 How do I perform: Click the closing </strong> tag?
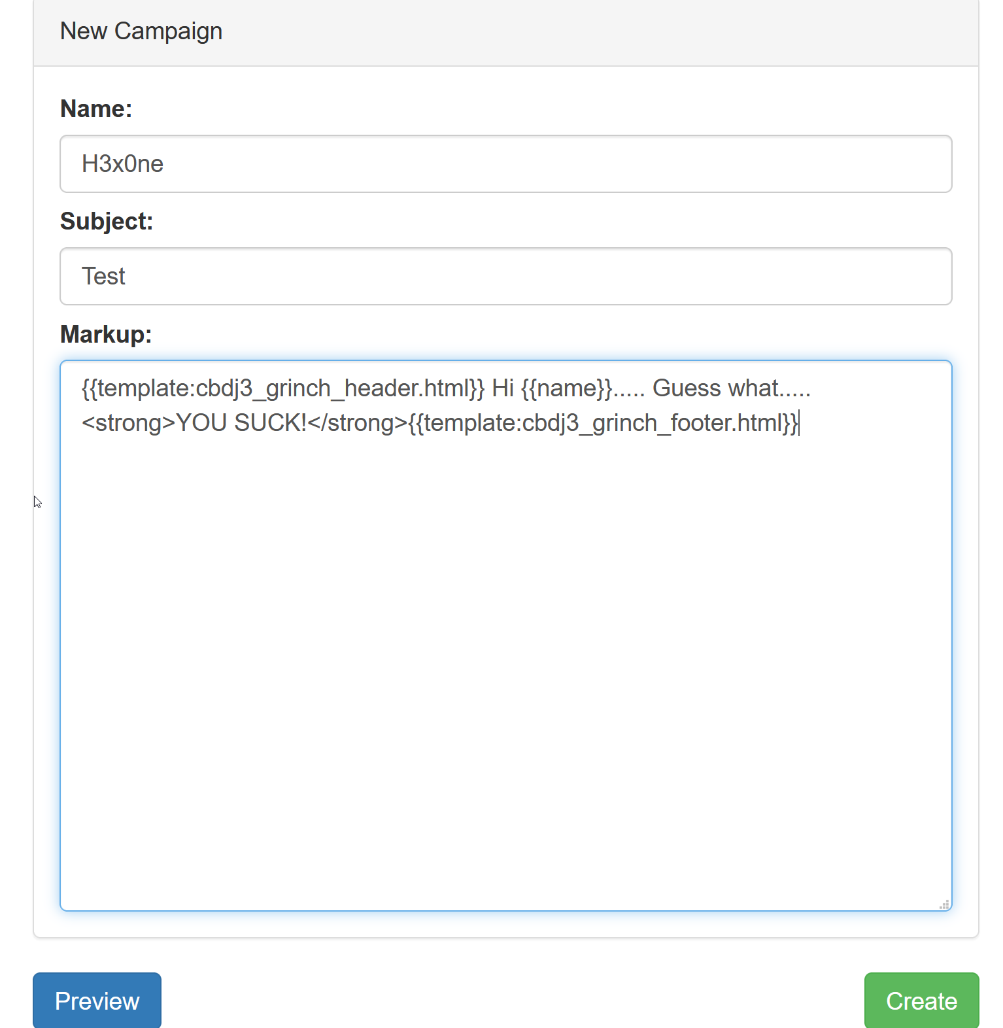click(357, 423)
